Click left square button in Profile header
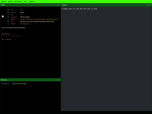The width and height of the screenshot is (152, 114). click(x=56, y=5)
